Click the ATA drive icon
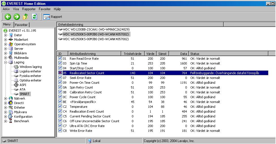 coord(16,89)
